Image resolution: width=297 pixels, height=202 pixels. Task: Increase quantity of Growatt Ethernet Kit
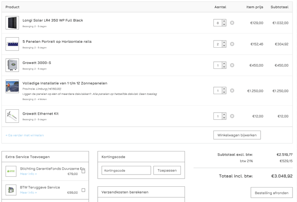coord(224,115)
